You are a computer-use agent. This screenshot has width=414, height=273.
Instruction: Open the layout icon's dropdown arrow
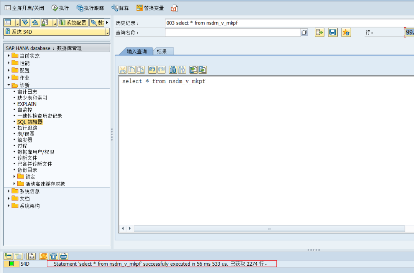coord(18,23)
